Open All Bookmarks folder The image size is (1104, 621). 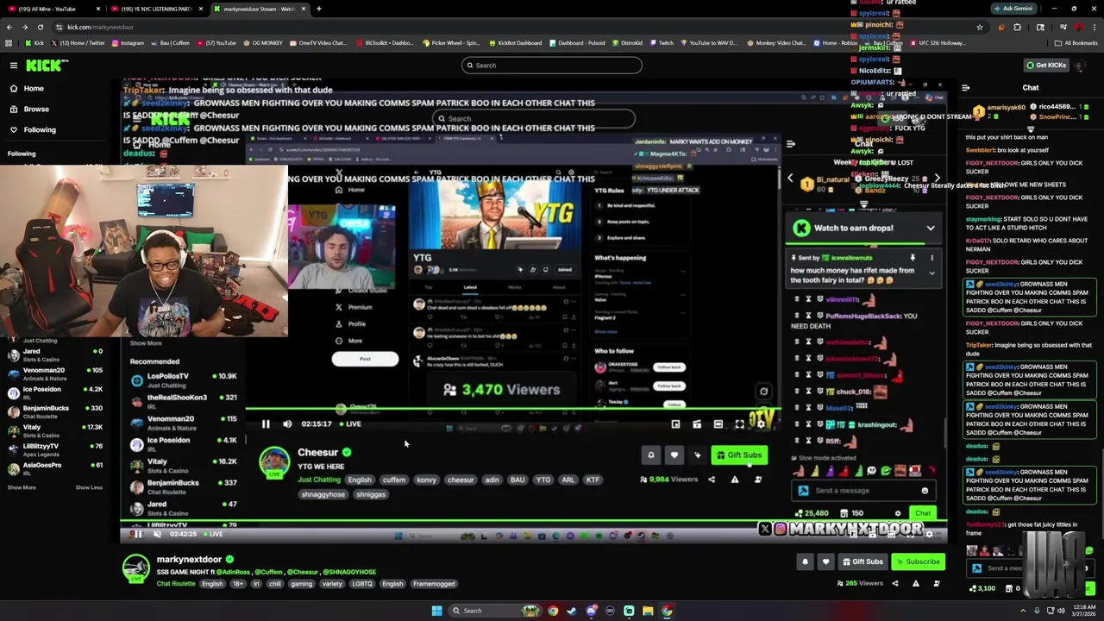[1077, 43]
